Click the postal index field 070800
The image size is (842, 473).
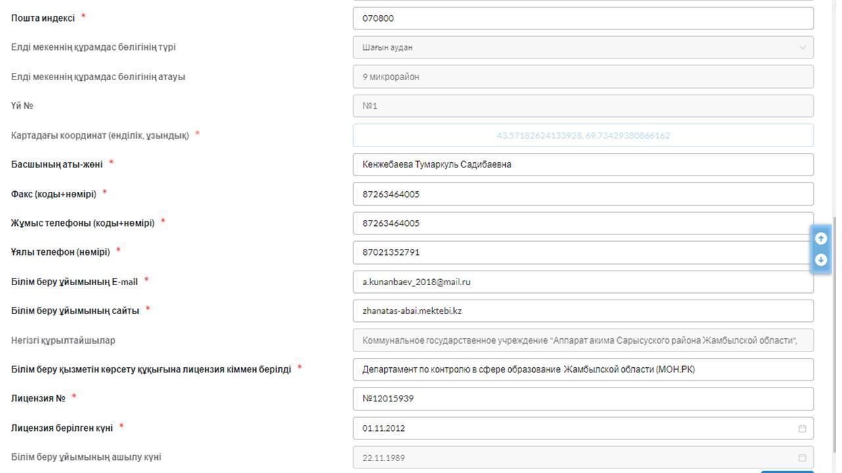coord(583,18)
